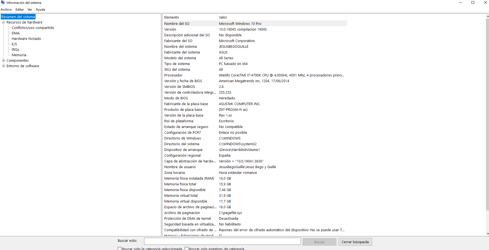Image resolution: width=489 pixels, height=250 pixels.
Task: Open the Ver menu
Action: [30, 10]
